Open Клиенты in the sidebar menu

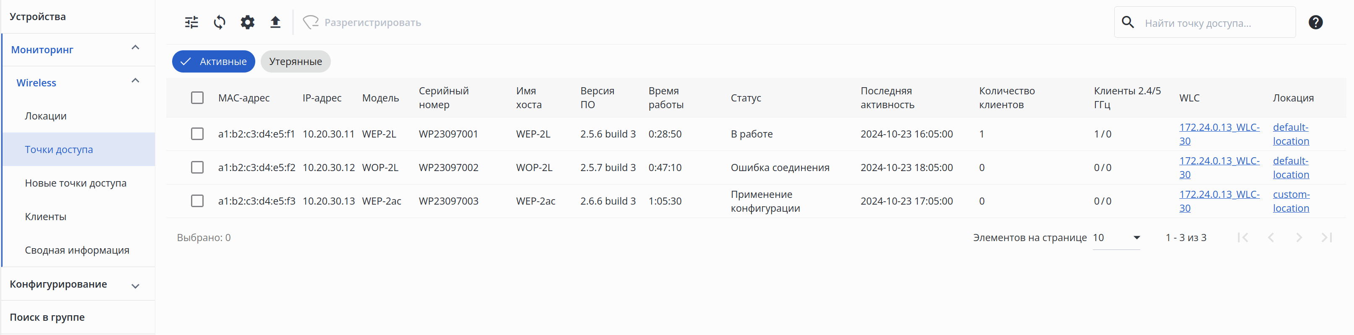46,217
